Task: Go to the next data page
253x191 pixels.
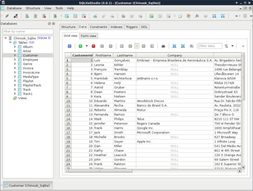Action: tap(144, 46)
